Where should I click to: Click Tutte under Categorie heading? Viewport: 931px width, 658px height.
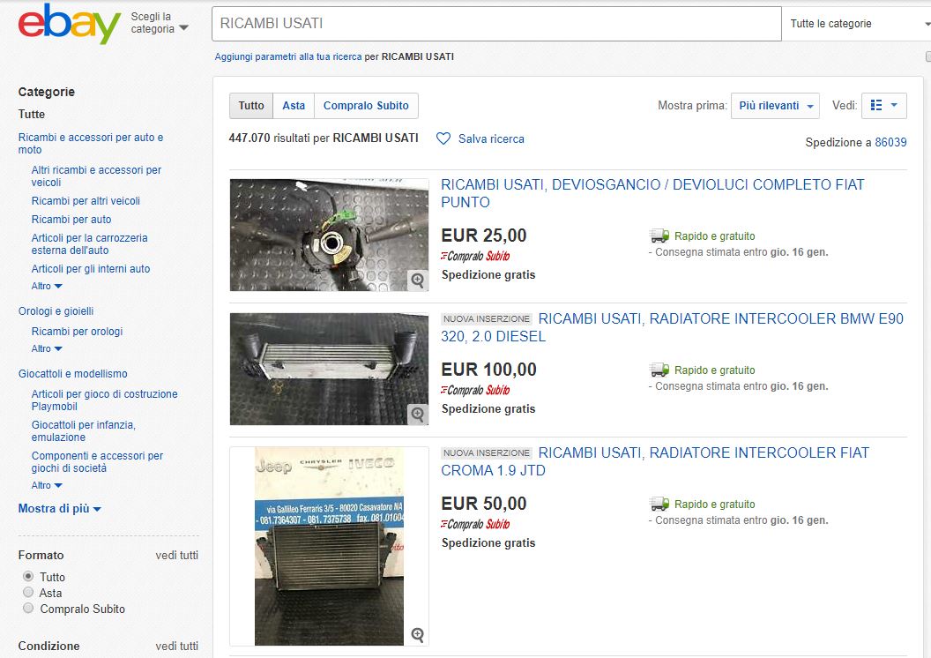pyautogui.click(x=32, y=114)
